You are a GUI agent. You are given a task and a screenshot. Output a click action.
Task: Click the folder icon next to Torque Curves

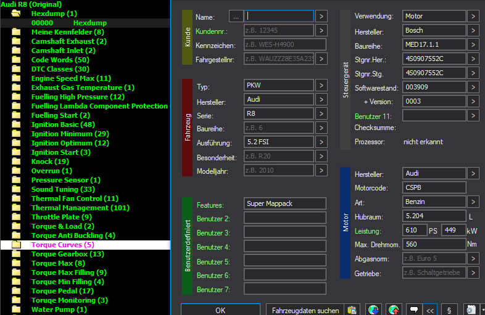click(x=16, y=245)
